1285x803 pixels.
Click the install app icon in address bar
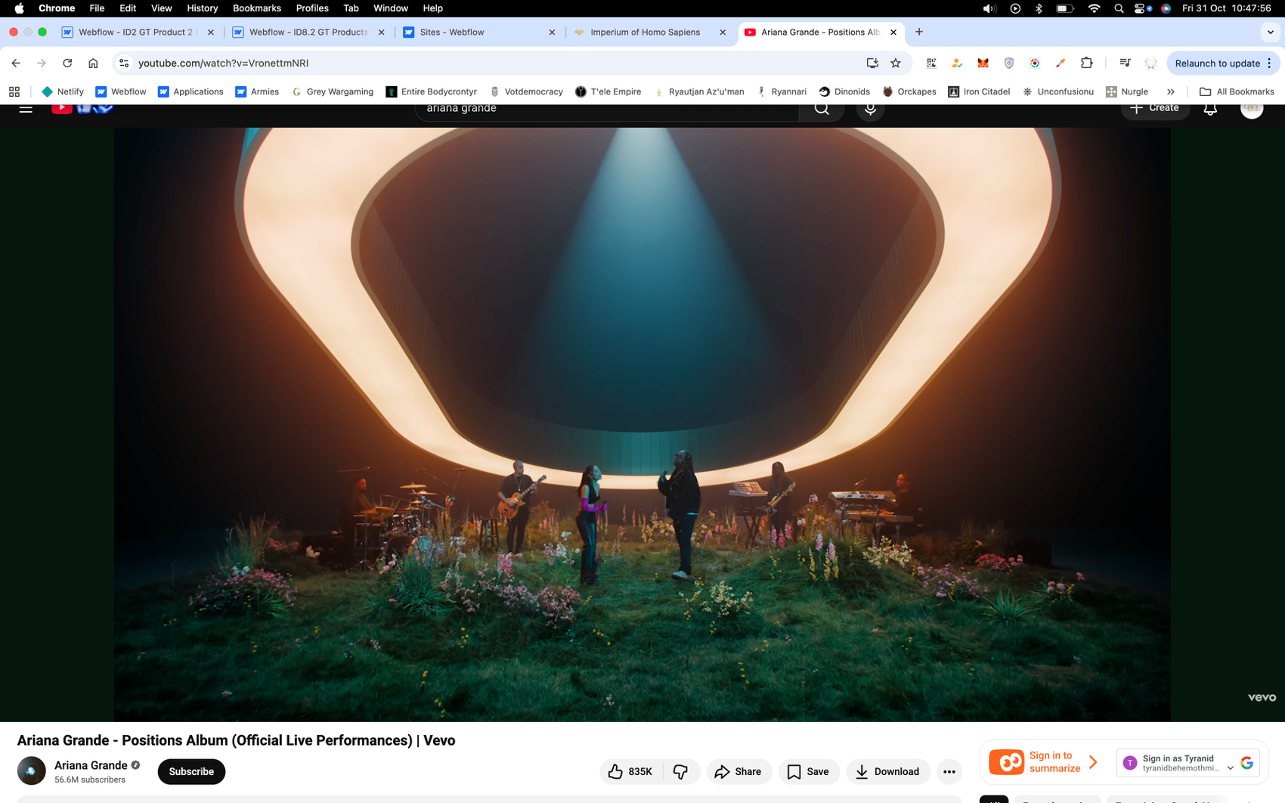tap(872, 64)
